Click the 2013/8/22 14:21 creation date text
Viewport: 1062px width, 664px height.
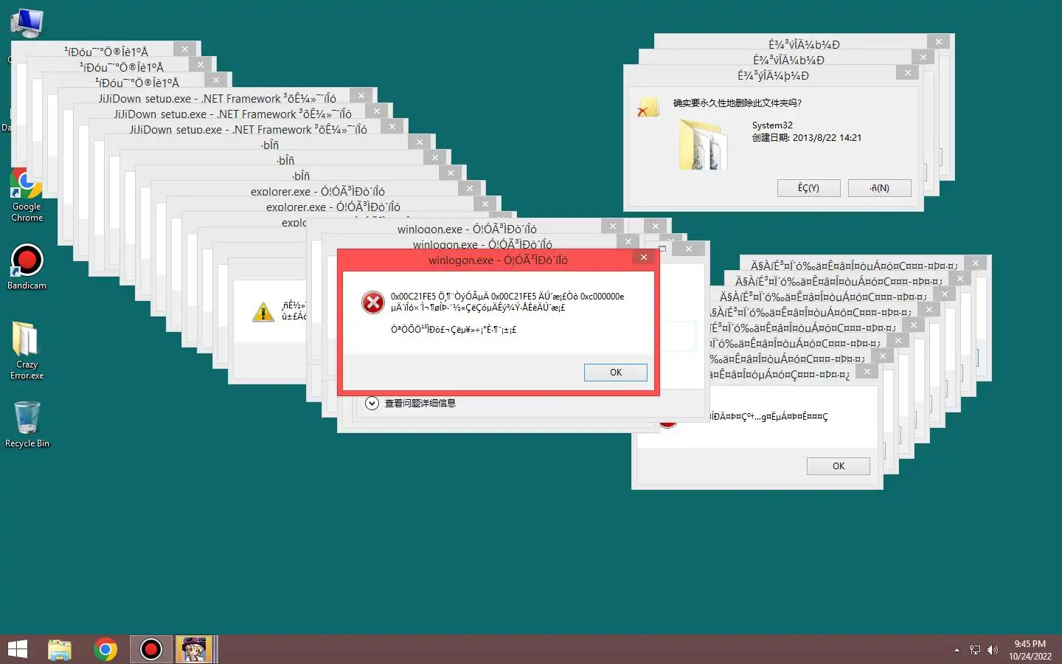click(x=827, y=138)
